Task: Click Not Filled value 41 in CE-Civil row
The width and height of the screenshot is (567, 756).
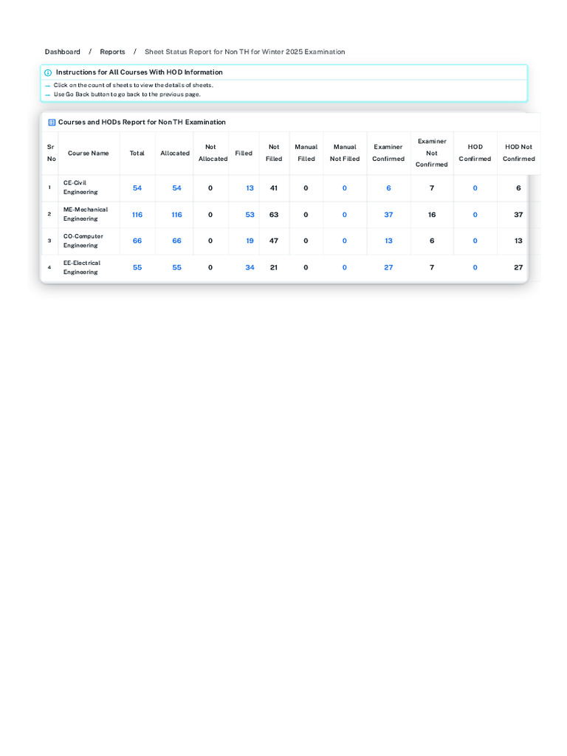Action: 274,188
